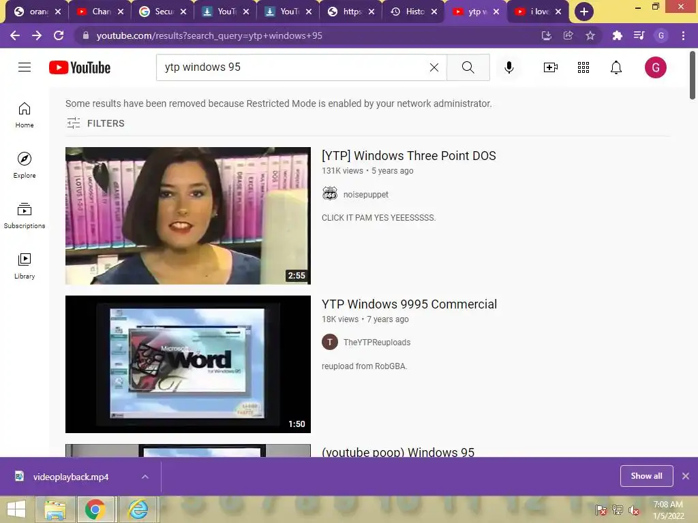The height and width of the screenshot is (523, 698).
Task: Open the noisepuppet channel
Action: pyautogui.click(x=366, y=194)
